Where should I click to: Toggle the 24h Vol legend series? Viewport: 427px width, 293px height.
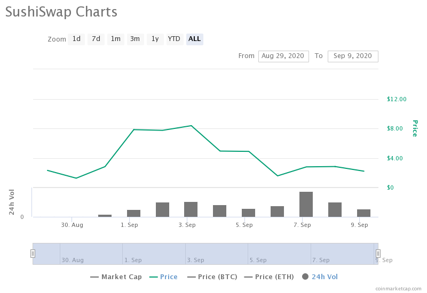point(320,277)
